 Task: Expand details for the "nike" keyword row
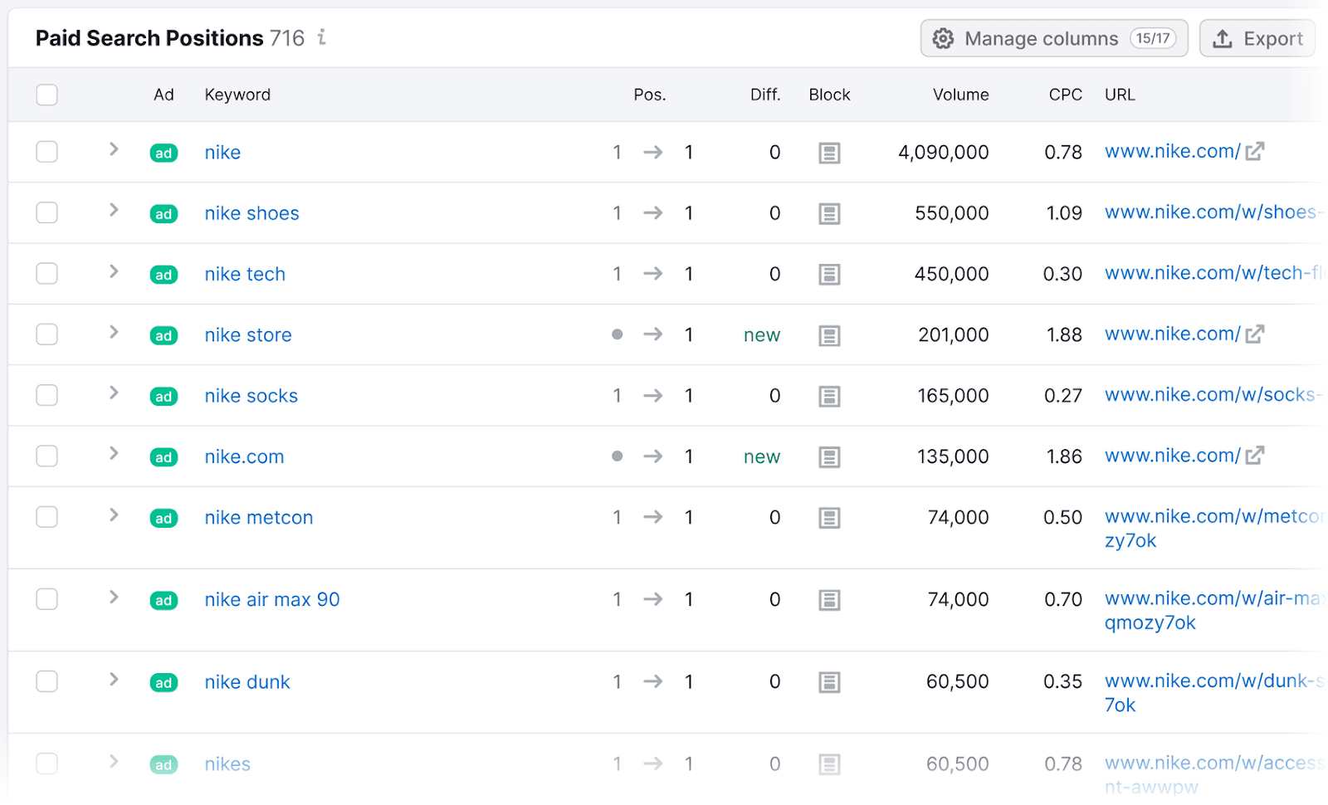click(113, 152)
